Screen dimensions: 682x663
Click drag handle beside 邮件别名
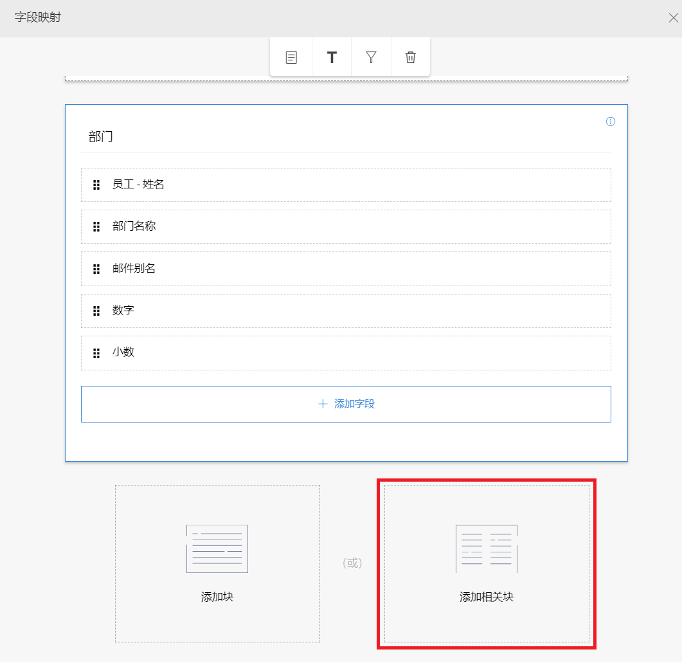(x=96, y=269)
